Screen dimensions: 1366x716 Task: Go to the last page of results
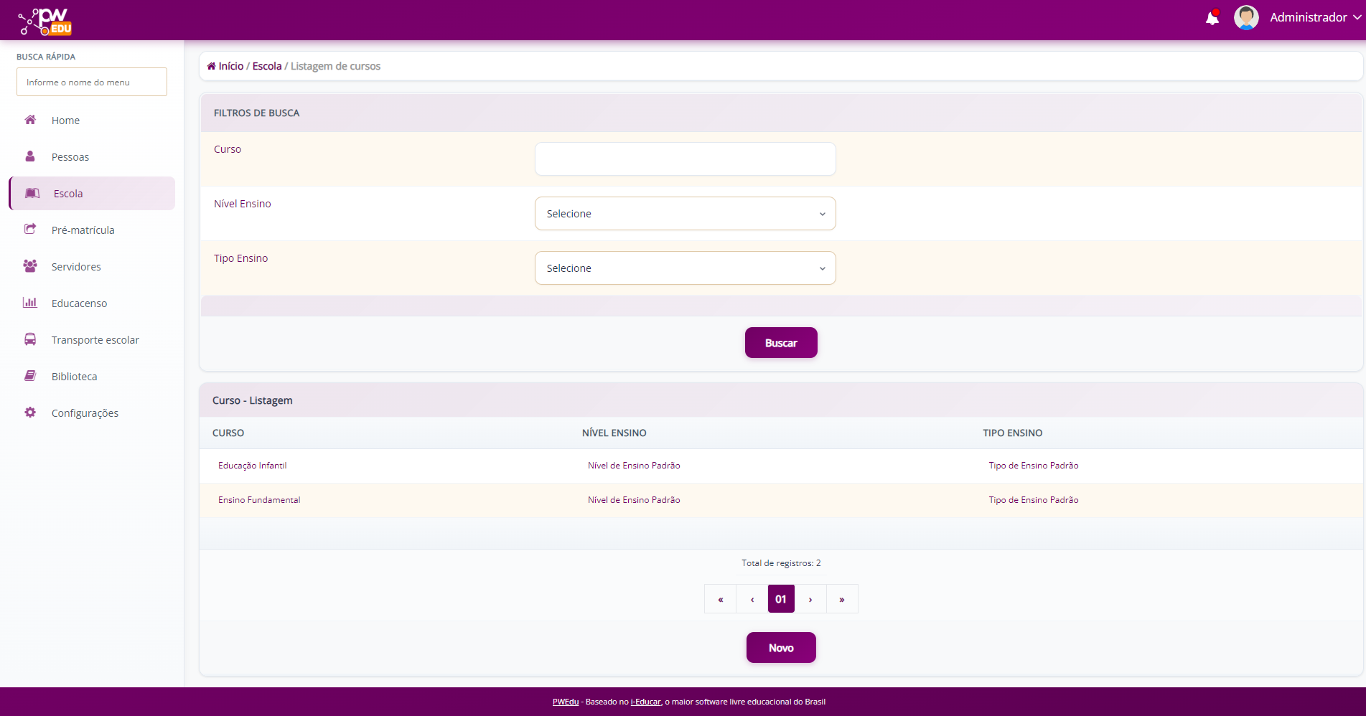[842, 599]
